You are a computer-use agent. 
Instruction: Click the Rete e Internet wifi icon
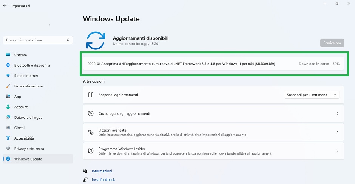(8, 76)
